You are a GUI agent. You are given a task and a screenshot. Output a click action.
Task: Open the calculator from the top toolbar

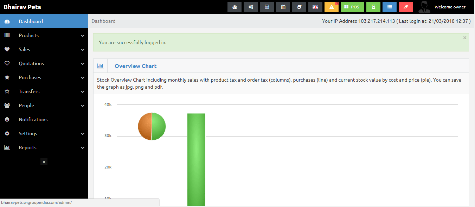pos(267,7)
